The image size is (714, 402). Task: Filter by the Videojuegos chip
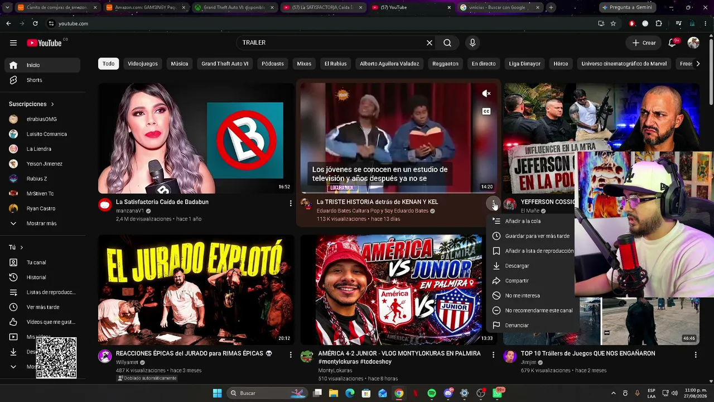(x=143, y=64)
